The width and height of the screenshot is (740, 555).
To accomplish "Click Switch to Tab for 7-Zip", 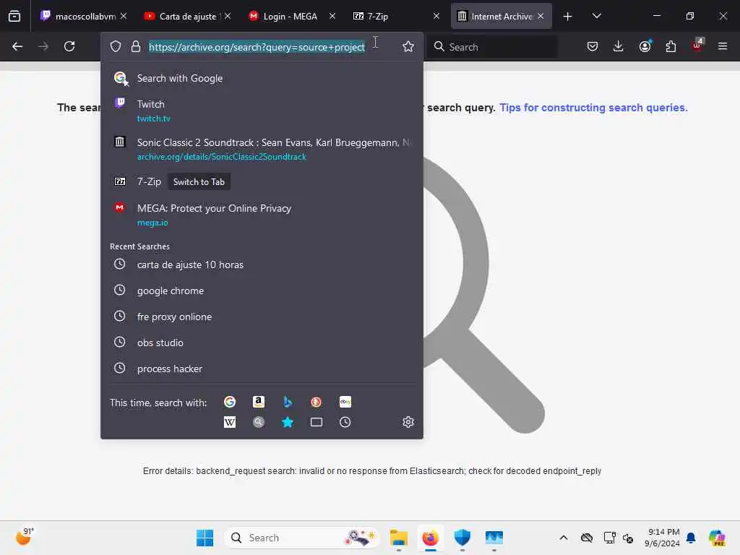I will pyautogui.click(x=199, y=181).
